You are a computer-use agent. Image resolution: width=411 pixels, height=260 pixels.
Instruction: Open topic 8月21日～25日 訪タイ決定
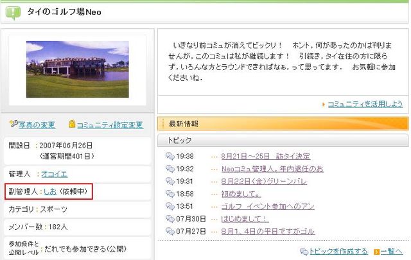click(265, 156)
